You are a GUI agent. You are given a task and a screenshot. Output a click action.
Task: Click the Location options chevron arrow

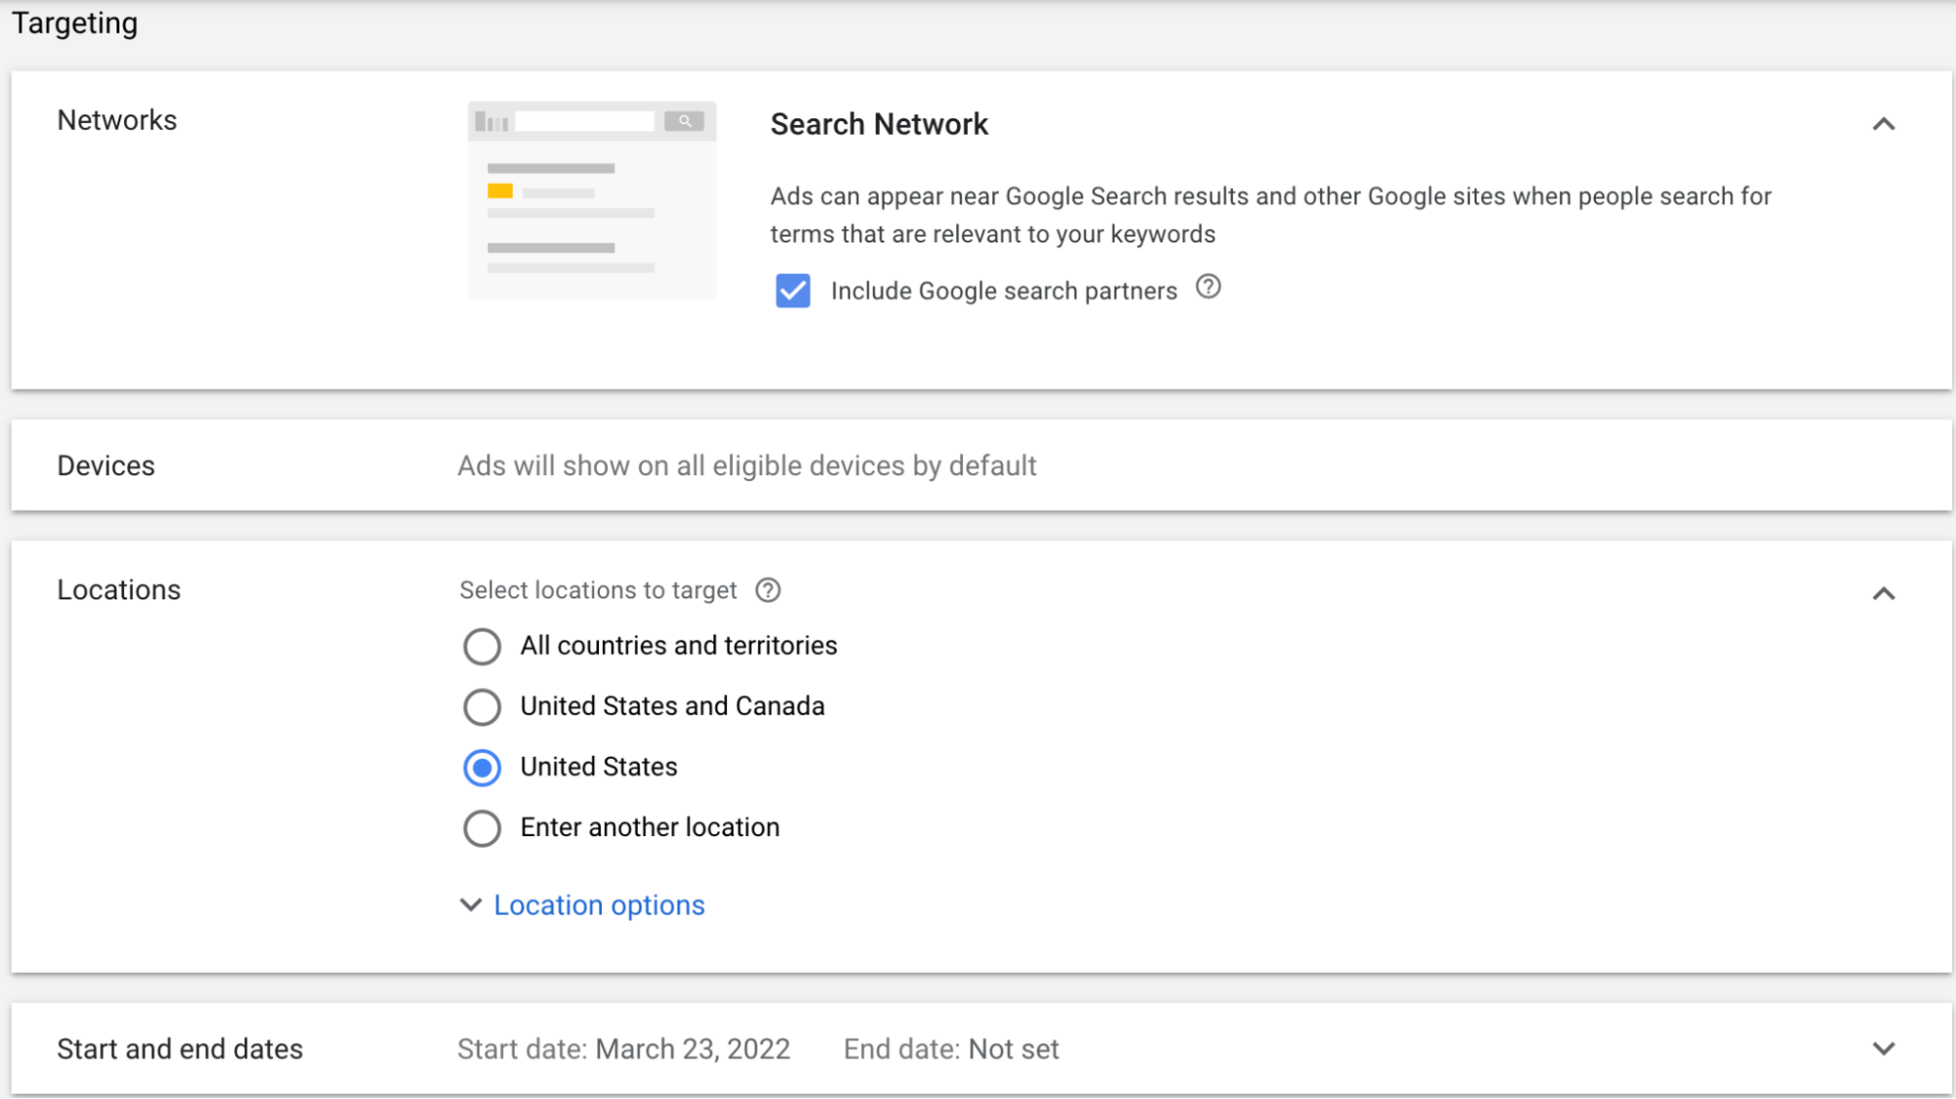[471, 905]
